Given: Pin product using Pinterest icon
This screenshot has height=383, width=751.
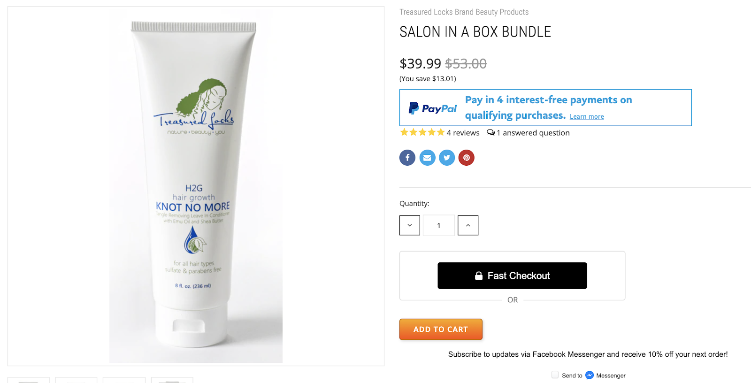Looking at the screenshot, I should tap(467, 158).
